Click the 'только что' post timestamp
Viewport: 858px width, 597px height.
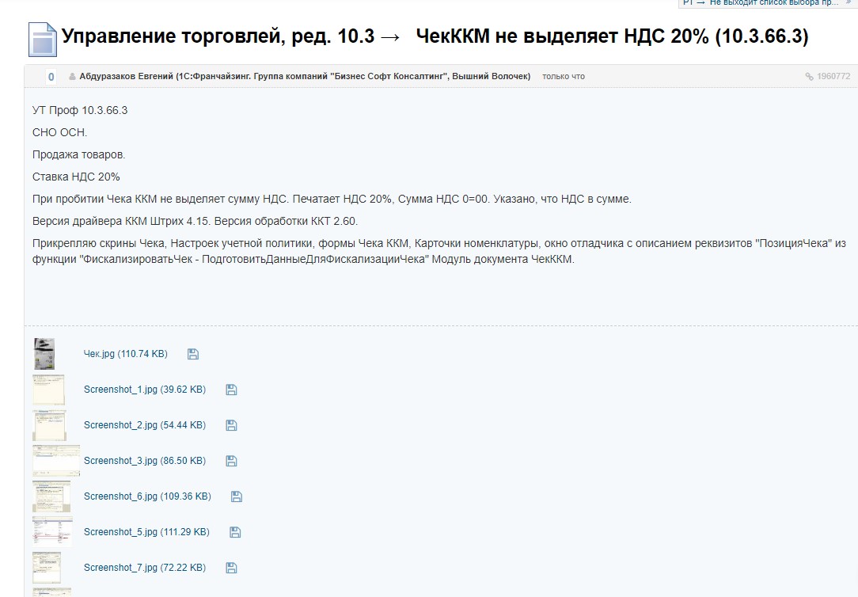[x=564, y=77]
